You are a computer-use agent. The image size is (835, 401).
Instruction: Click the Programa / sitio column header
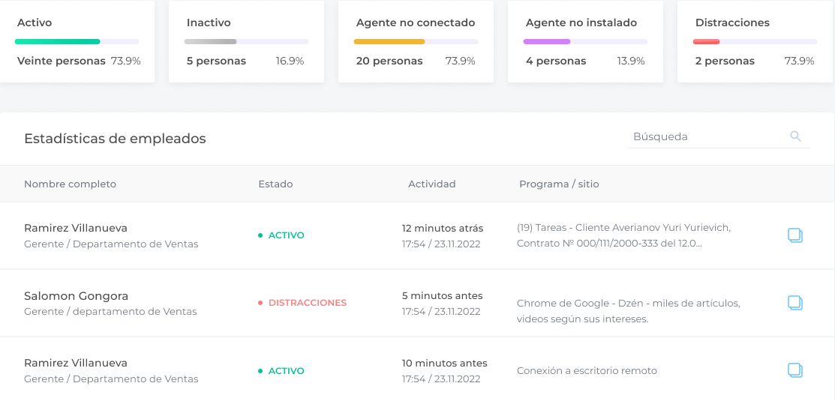[559, 184]
